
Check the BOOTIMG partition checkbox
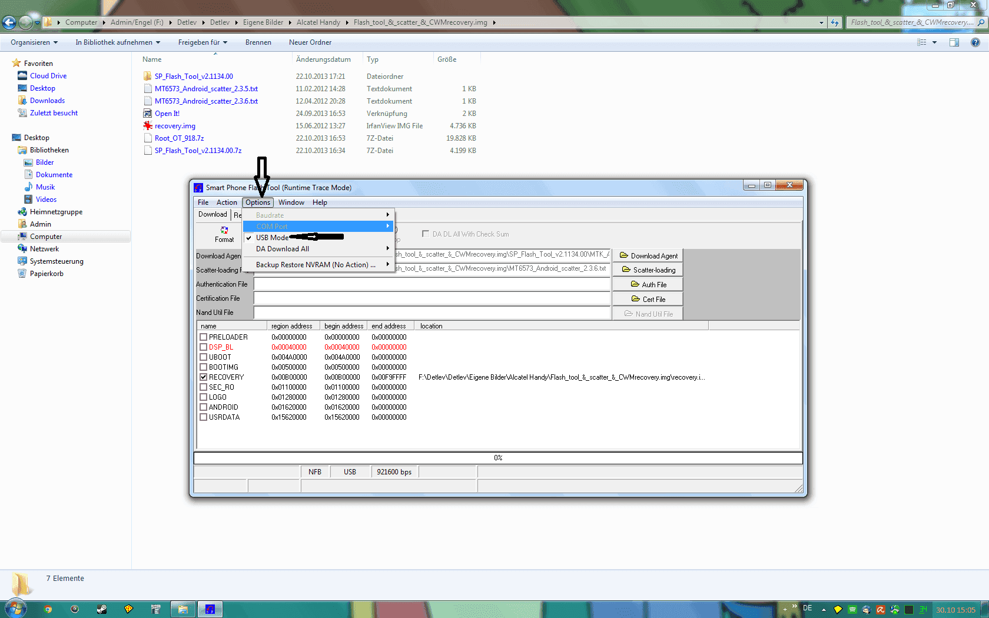[203, 367]
